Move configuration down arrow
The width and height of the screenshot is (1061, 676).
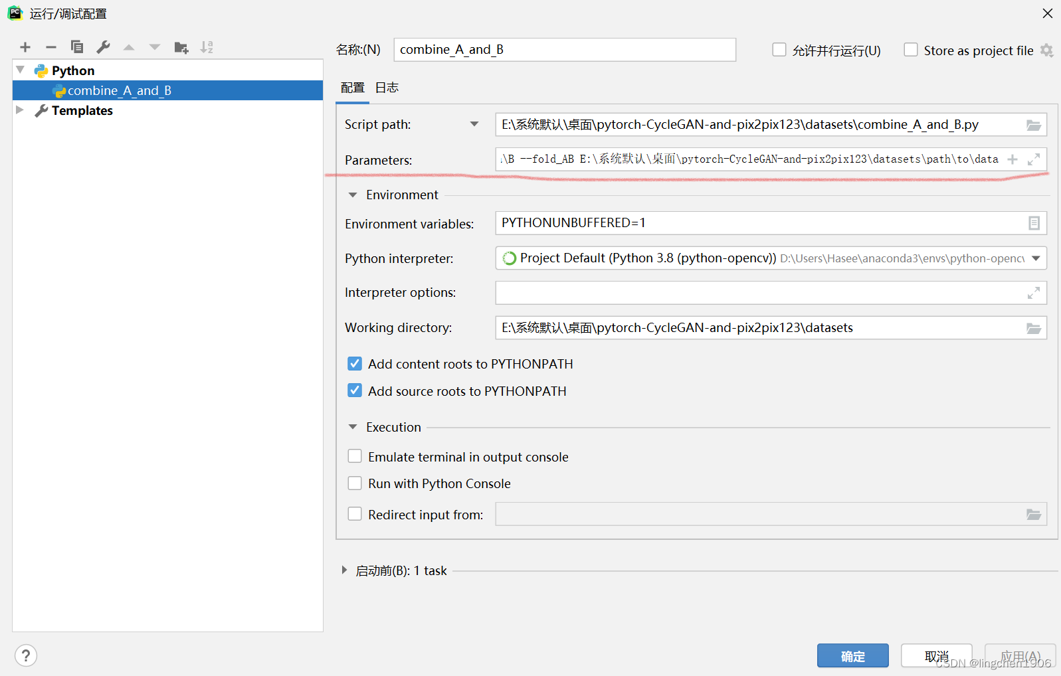pyautogui.click(x=155, y=47)
